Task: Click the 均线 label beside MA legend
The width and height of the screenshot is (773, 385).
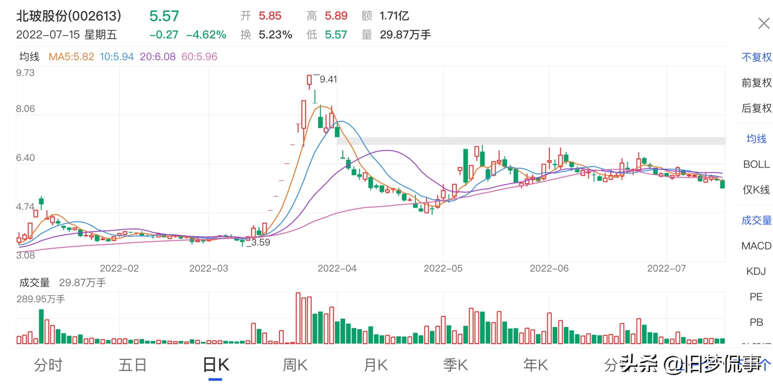Action: [x=29, y=56]
